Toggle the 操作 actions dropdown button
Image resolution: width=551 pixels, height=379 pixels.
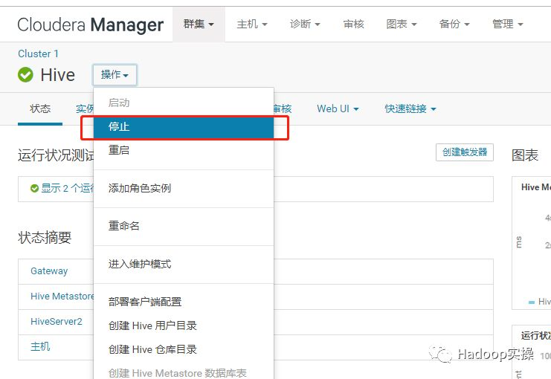click(115, 75)
